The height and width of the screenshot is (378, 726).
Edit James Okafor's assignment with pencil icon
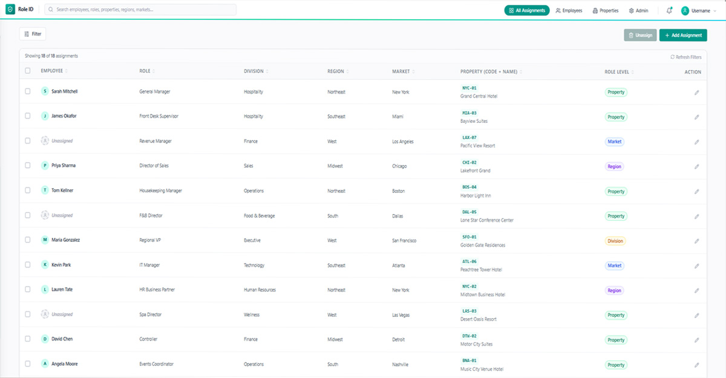click(x=696, y=117)
